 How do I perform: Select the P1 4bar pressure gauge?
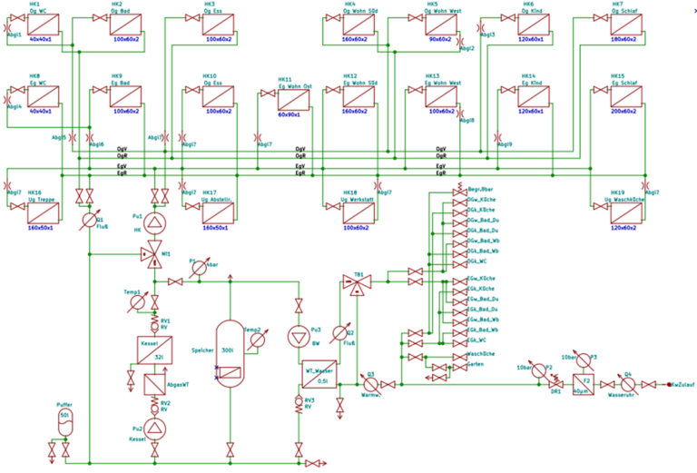point(199,268)
